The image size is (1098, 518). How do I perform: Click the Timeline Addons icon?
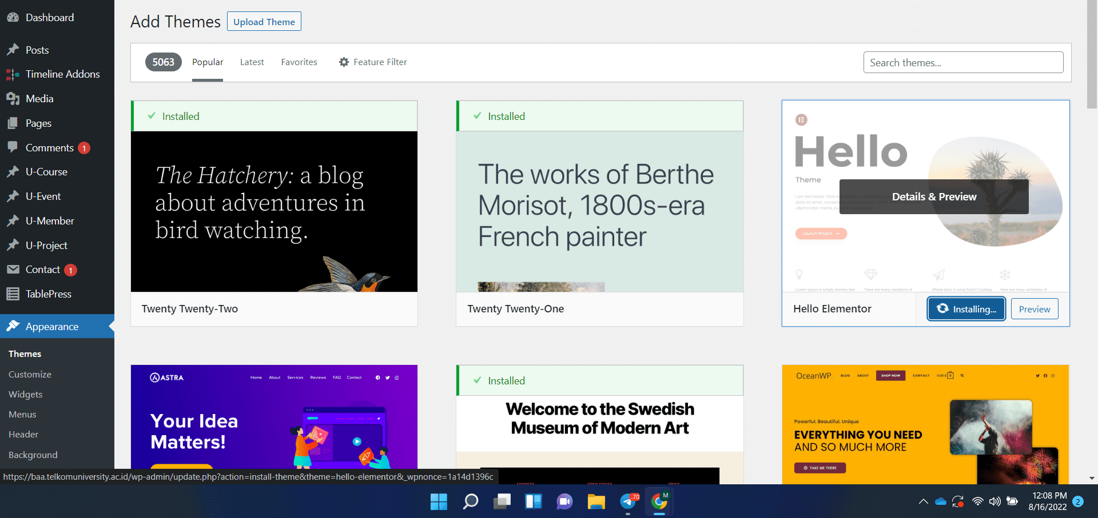[x=13, y=74]
